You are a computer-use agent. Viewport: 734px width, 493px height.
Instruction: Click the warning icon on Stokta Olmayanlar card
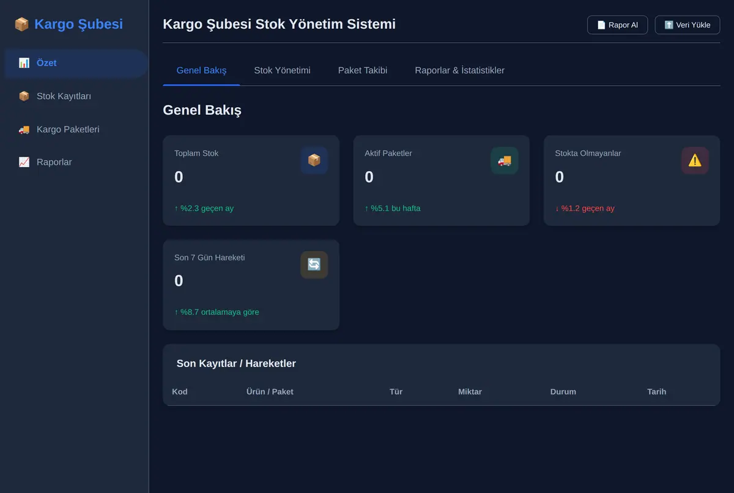(695, 160)
